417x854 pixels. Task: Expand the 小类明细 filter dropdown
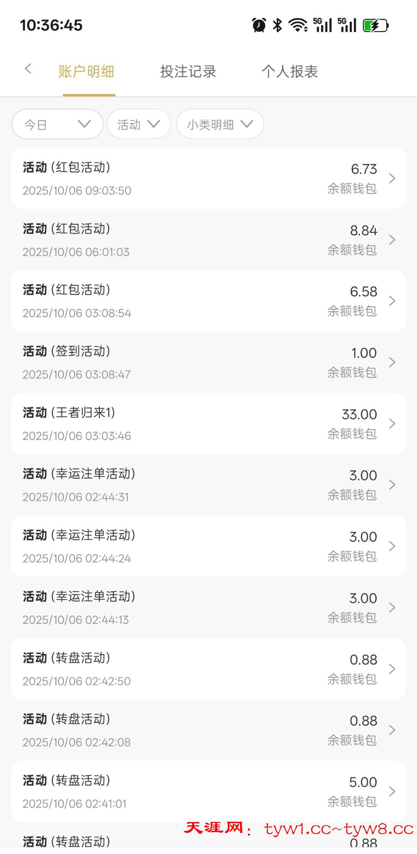(x=220, y=124)
